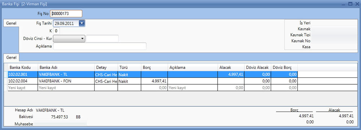Click the Fiş No input field
Screen dimensions: 361x130
pos(66,14)
